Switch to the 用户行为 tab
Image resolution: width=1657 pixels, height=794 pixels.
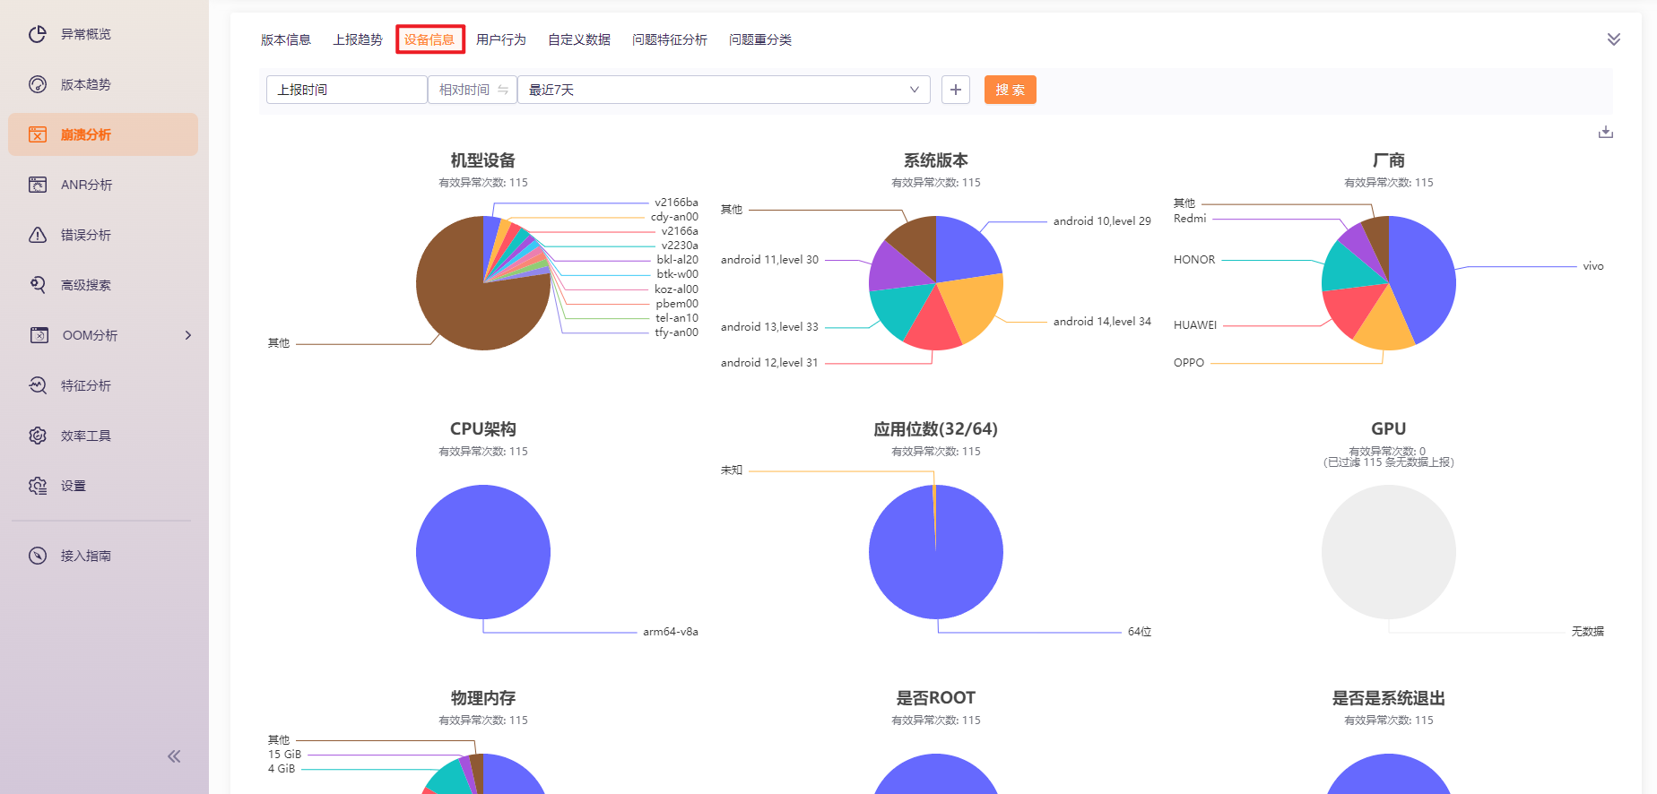(500, 39)
